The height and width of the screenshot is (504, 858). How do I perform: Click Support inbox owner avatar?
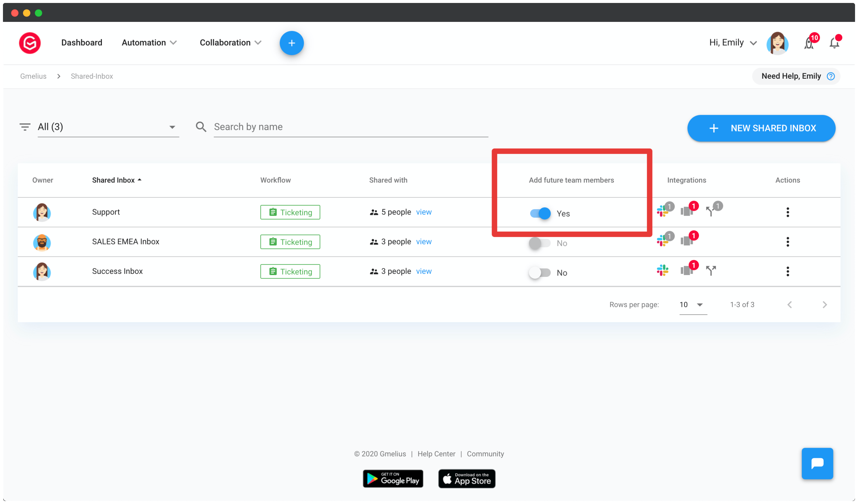42,212
